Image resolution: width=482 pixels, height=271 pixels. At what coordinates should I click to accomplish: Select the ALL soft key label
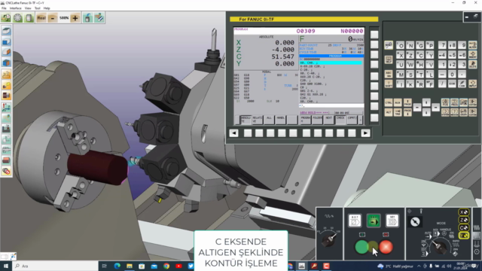269,120
